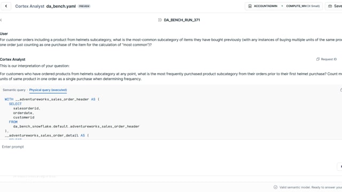Click the ACCOUNTADMIN role icon

(x=250, y=6)
